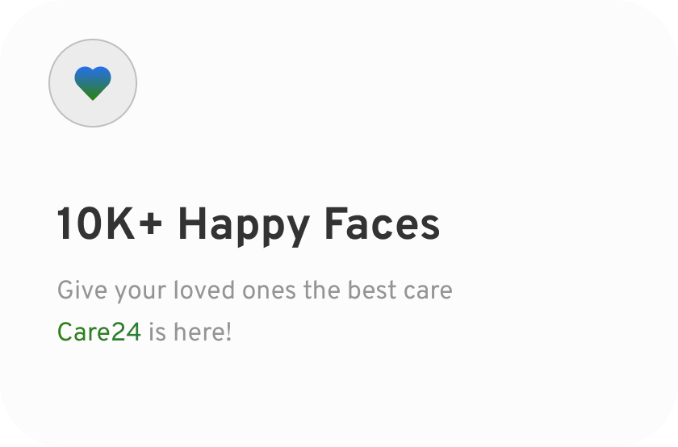The height and width of the screenshot is (447, 678).
Task: Click the blue-green gradient heart icon
Action: coord(93,83)
